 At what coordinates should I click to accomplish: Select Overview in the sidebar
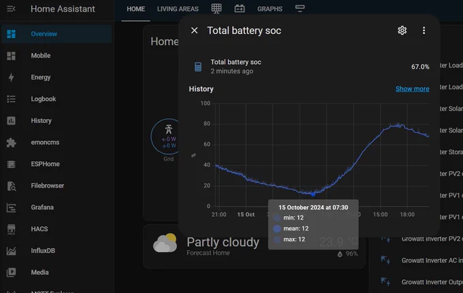57,34
